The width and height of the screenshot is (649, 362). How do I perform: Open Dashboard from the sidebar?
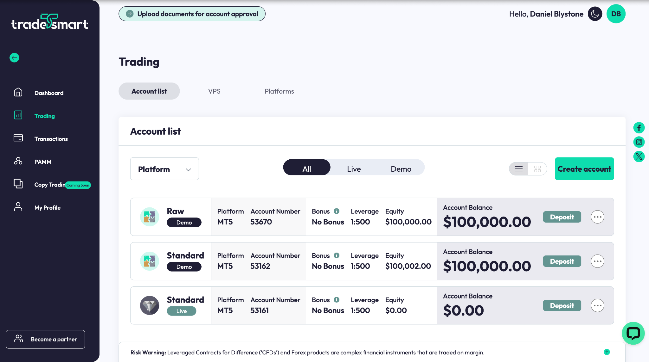pyautogui.click(x=49, y=93)
